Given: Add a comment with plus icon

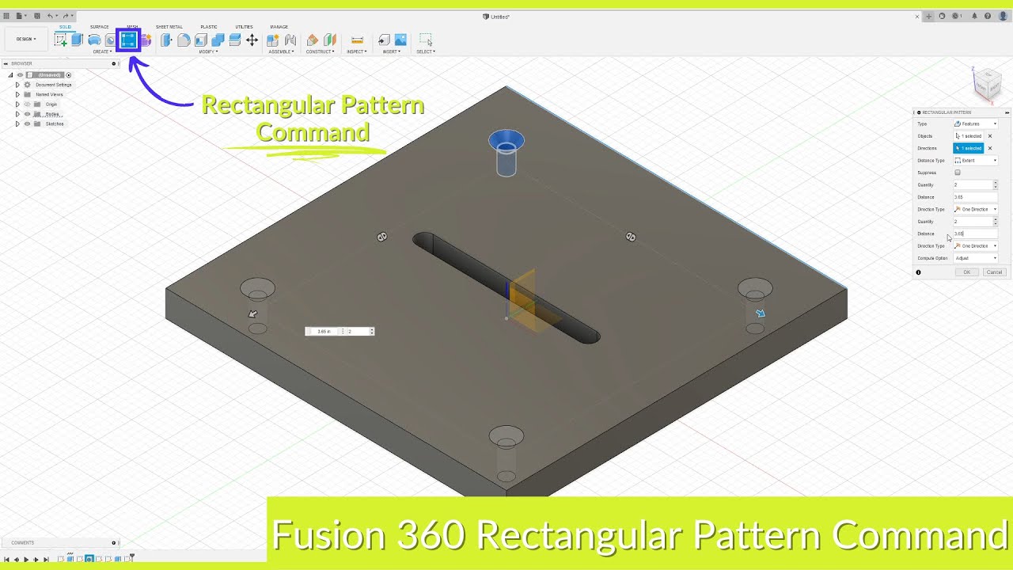Looking at the screenshot, I should [x=114, y=543].
